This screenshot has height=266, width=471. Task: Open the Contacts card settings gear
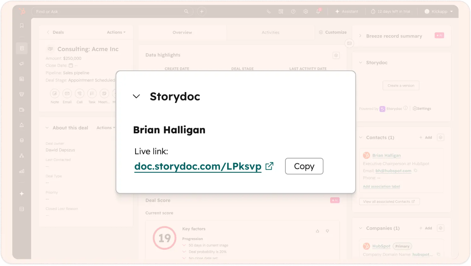pos(440,137)
